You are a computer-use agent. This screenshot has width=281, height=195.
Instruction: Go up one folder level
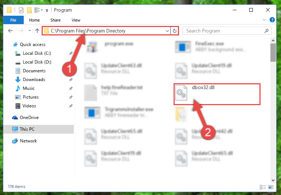click(37, 31)
